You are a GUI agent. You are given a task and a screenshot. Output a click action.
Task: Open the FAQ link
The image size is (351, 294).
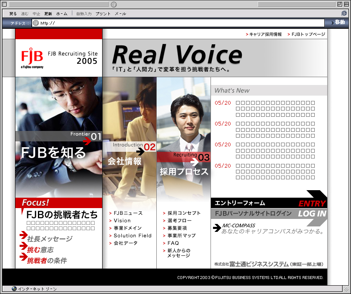click(171, 243)
